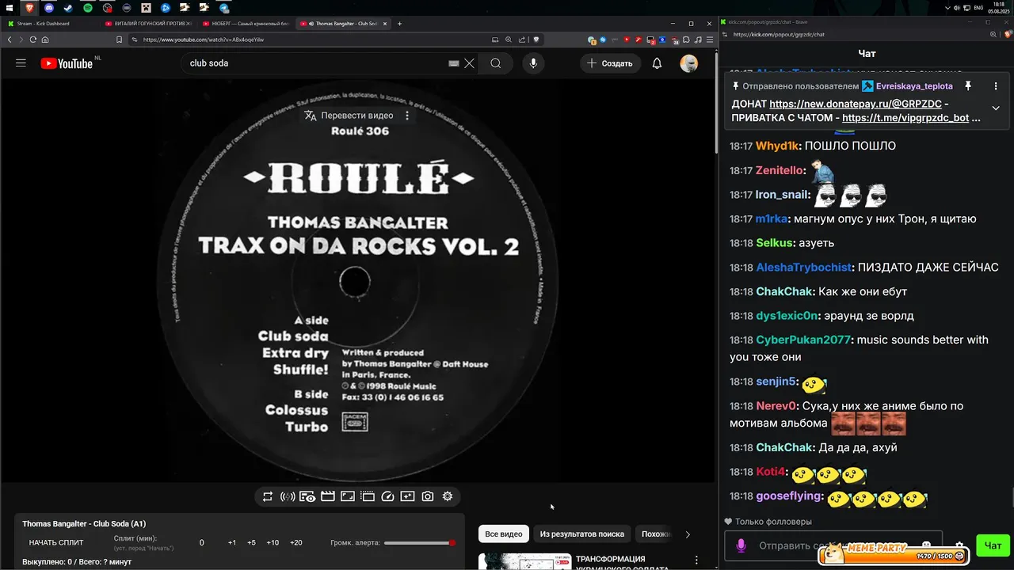Add one minute with +1

[x=232, y=543]
